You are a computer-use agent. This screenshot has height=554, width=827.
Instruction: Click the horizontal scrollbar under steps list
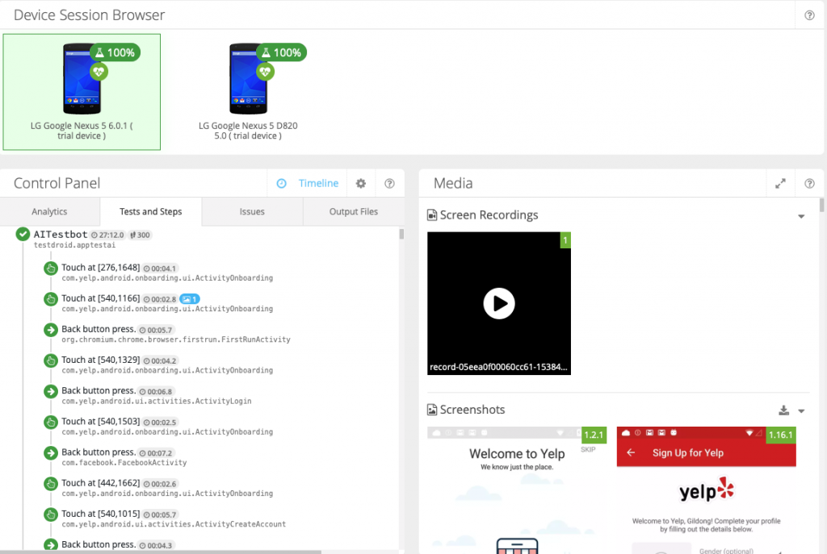tap(161, 552)
